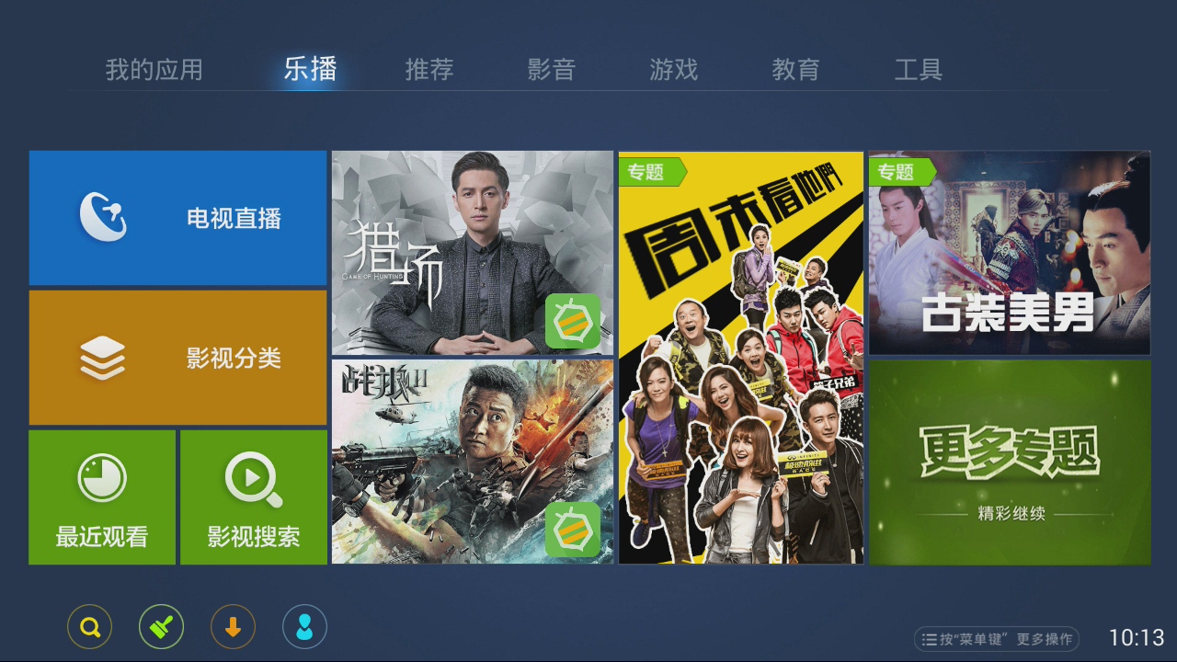Click the satellite dish icon on 电视直播
The height and width of the screenshot is (662, 1177).
[103, 218]
